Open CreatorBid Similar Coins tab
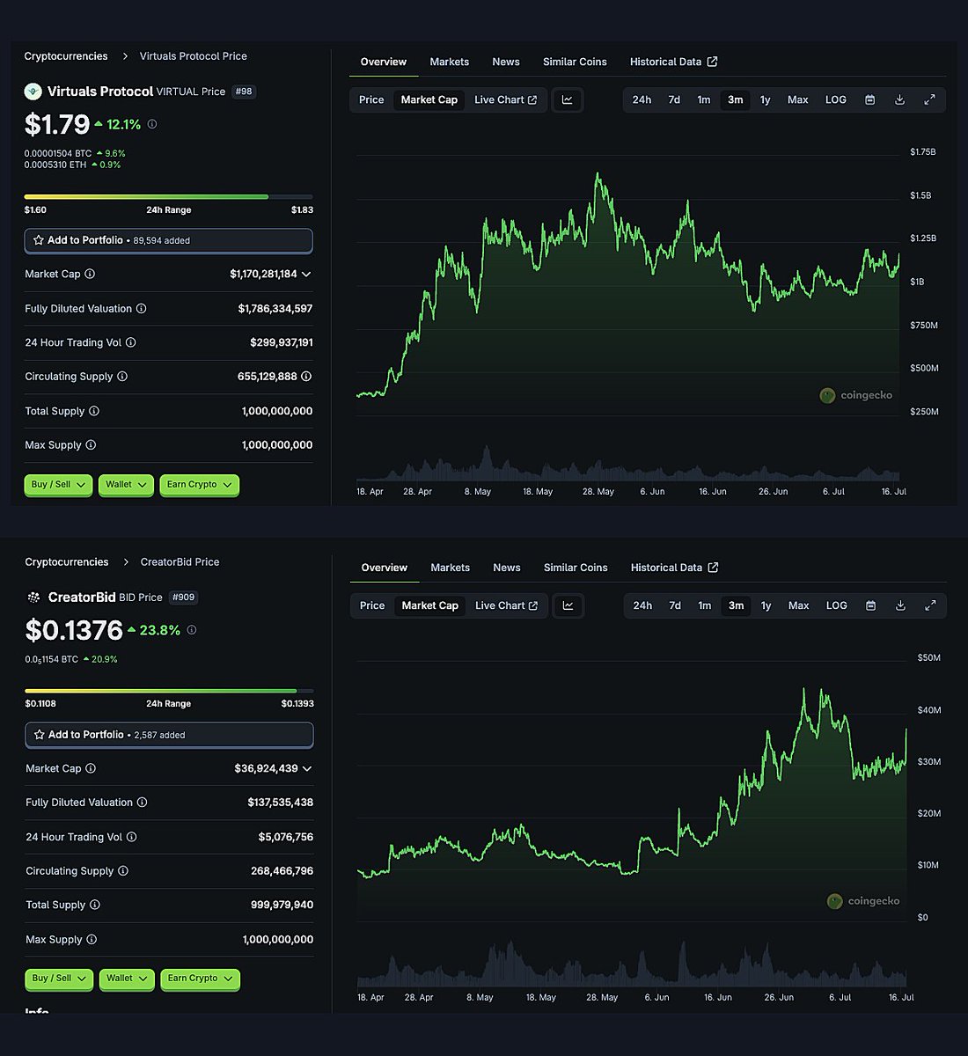The image size is (968, 1056). coord(576,568)
